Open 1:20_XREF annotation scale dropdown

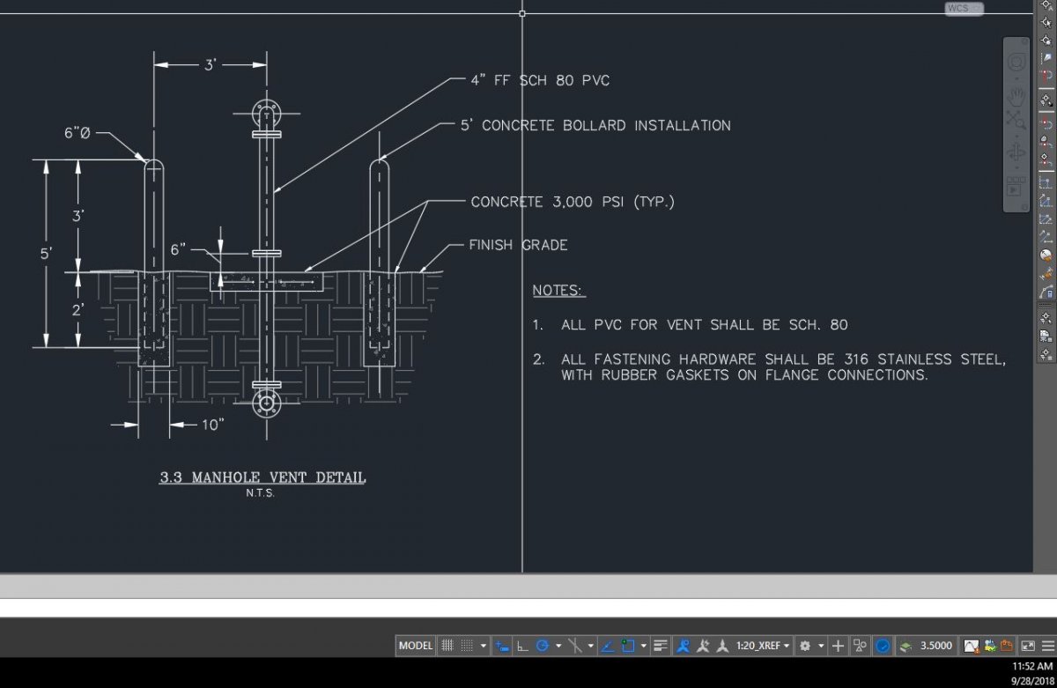pos(763,646)
